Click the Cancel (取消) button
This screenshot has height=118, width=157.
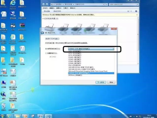[x=111, y=82]
